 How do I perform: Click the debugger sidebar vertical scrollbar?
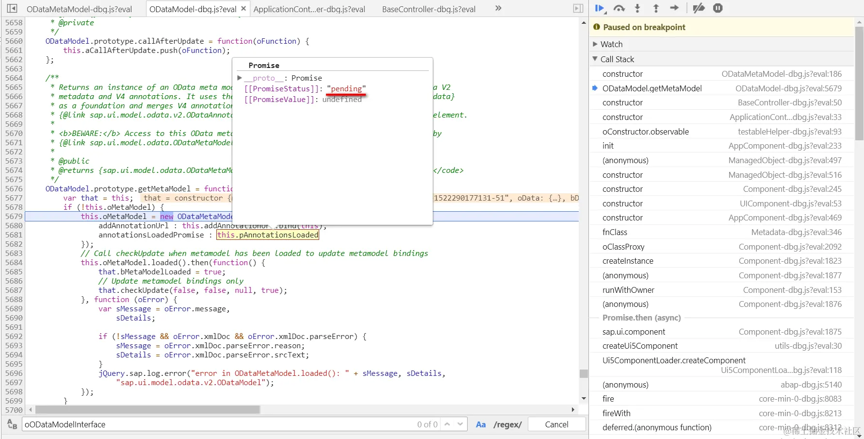click(859, 83)
